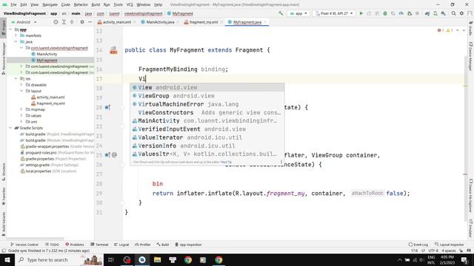Collapse all in Project panel
This screenshot has height=266, width=474.
click(x=72, y=22)
